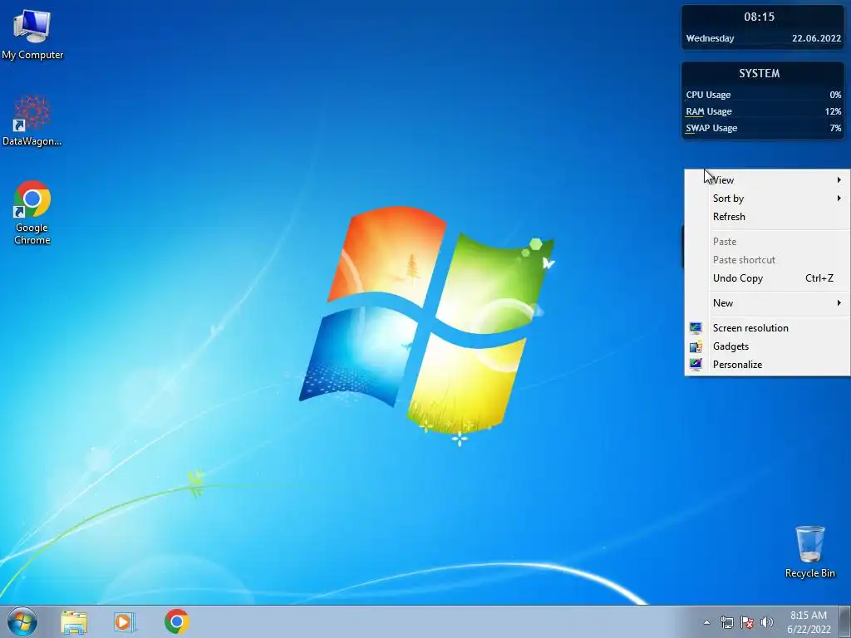Show hidden tray icons arrow

(x=706, y=622)
